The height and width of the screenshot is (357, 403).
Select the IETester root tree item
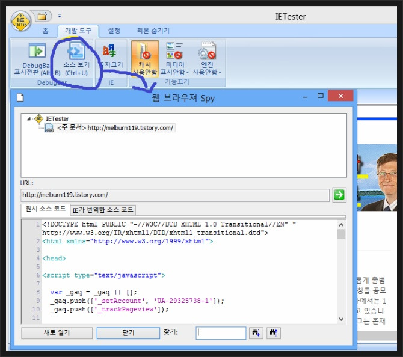coord(57,119)
